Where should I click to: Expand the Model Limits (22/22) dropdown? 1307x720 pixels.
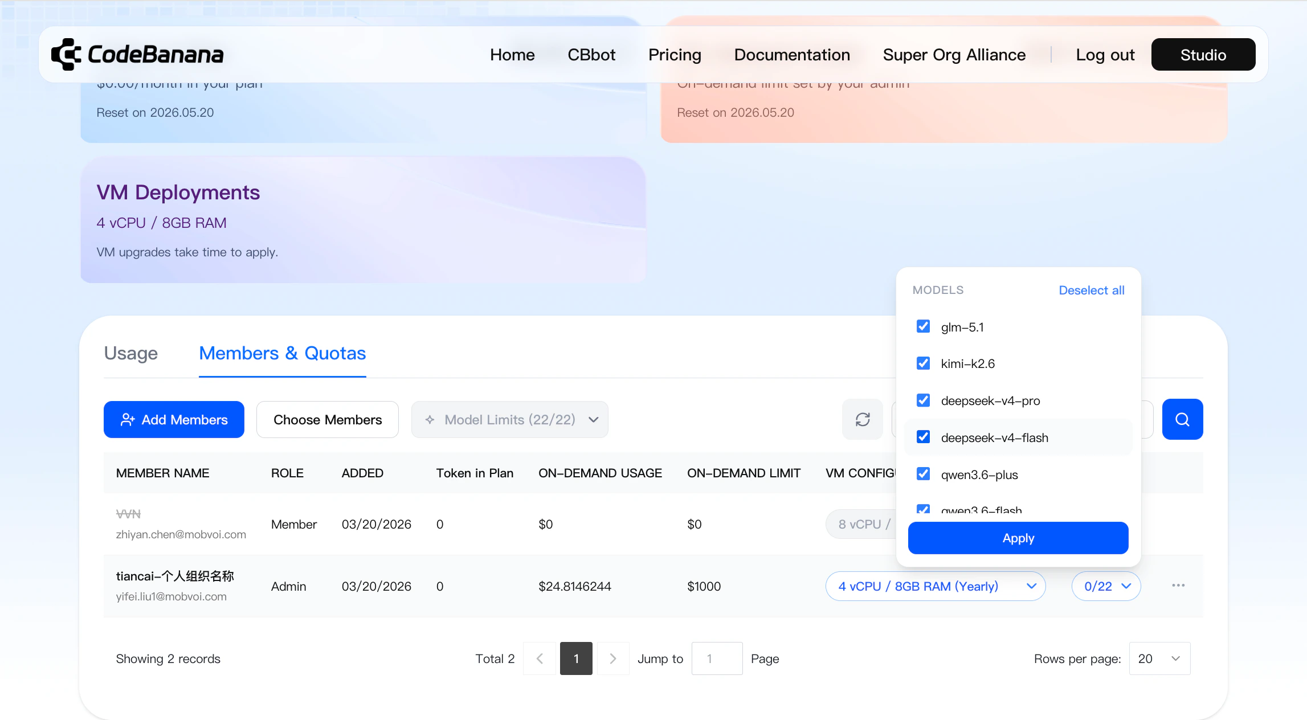click(510, 420)
